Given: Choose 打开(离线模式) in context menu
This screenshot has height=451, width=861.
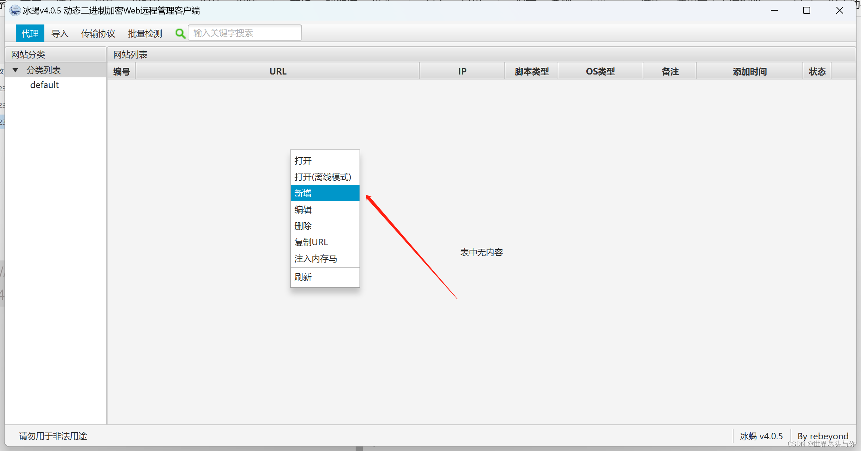Looking at the screenshot, I should click(x=325, y=177).
